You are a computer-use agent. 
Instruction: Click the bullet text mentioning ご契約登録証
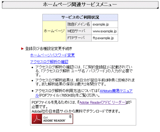click(x=84, y=71)
